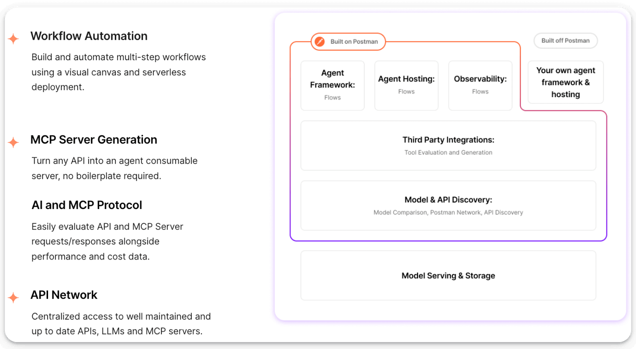Click the Workflow Automation heading

[89, 36]
